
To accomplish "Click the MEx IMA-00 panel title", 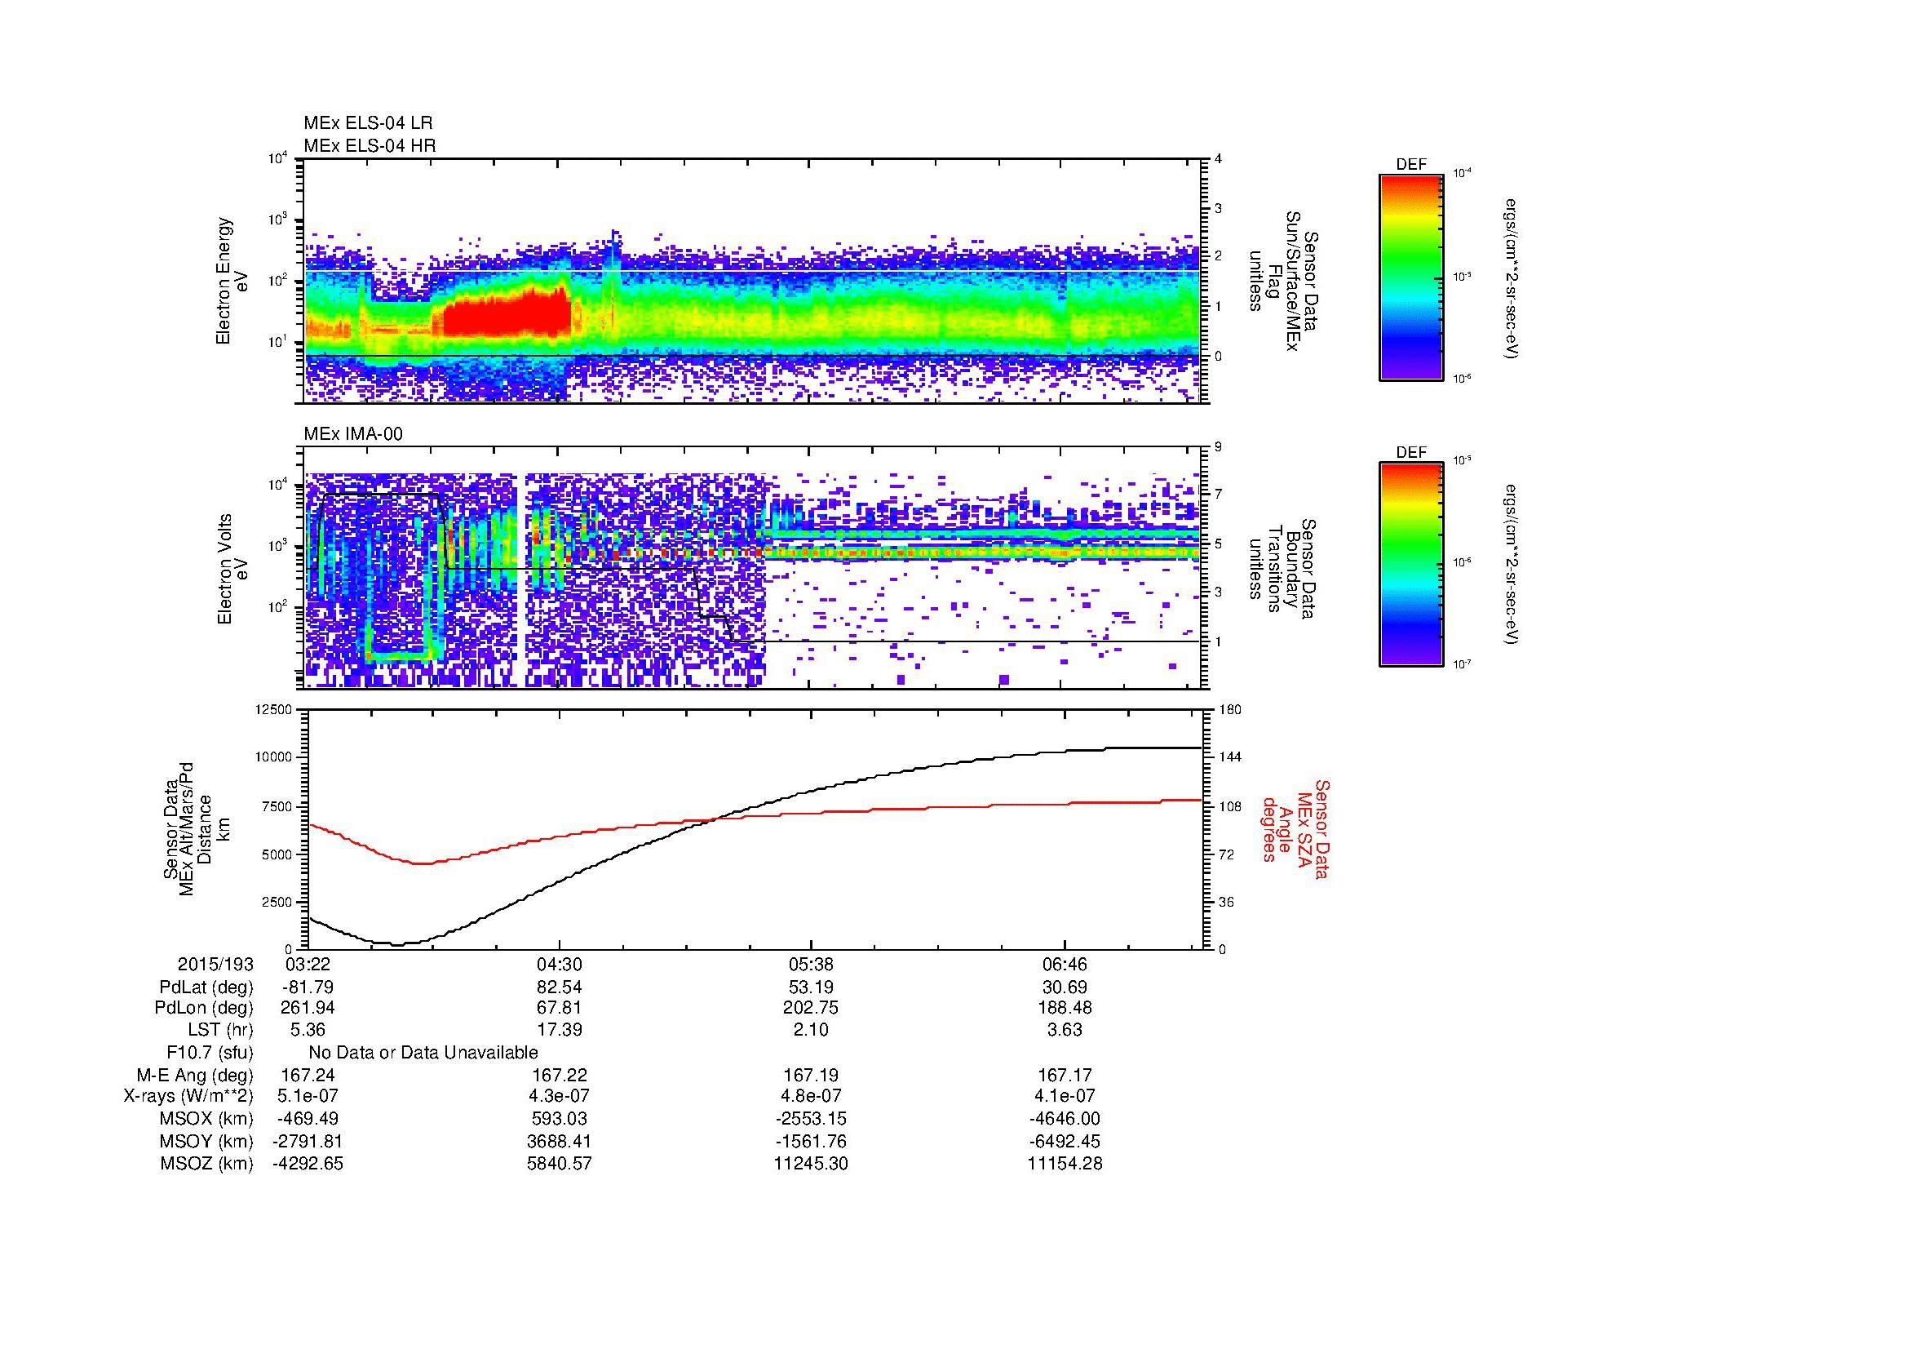I will [353, 434].
